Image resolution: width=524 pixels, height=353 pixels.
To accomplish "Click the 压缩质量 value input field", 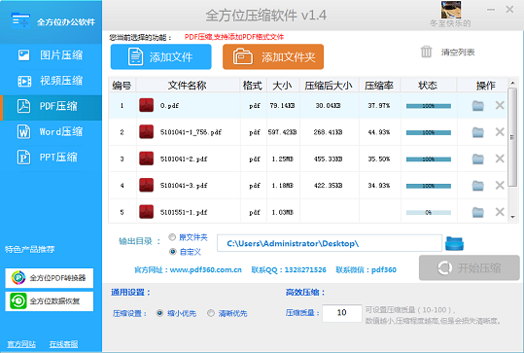I will [x=342, y=313].
